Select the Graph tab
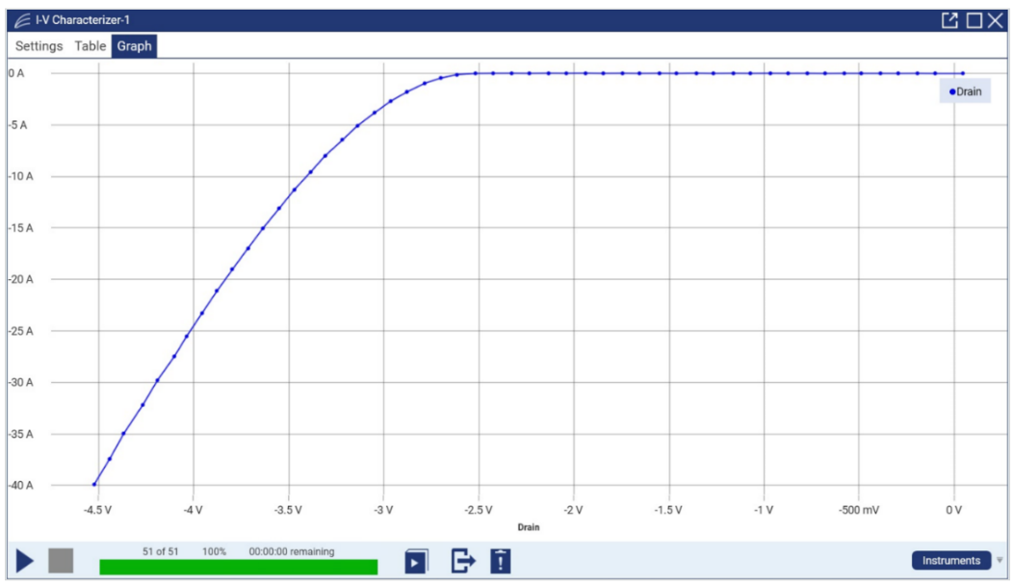1014x586 pixels. tap(134, 46)
